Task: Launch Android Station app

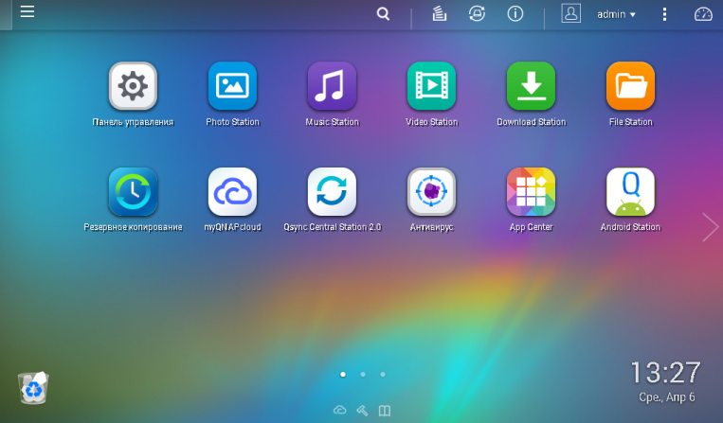Action: click(x=631, y=191)
